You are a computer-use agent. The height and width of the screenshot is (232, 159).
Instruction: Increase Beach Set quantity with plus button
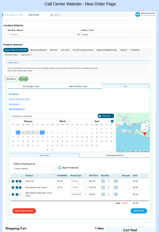115,181
